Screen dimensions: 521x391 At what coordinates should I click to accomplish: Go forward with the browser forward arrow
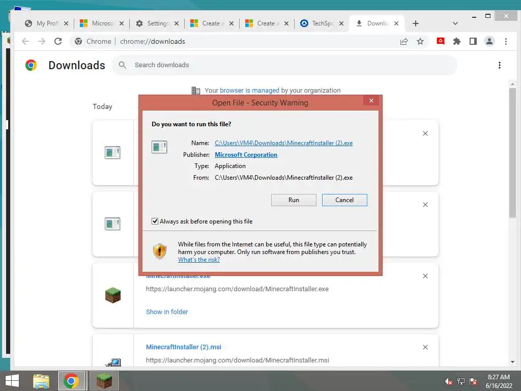(x=42, y=41)
